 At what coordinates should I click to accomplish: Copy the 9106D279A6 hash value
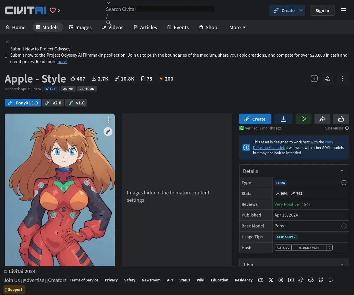309,248
